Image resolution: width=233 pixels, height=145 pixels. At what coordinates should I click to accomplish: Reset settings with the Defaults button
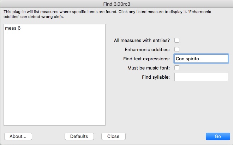79,136
